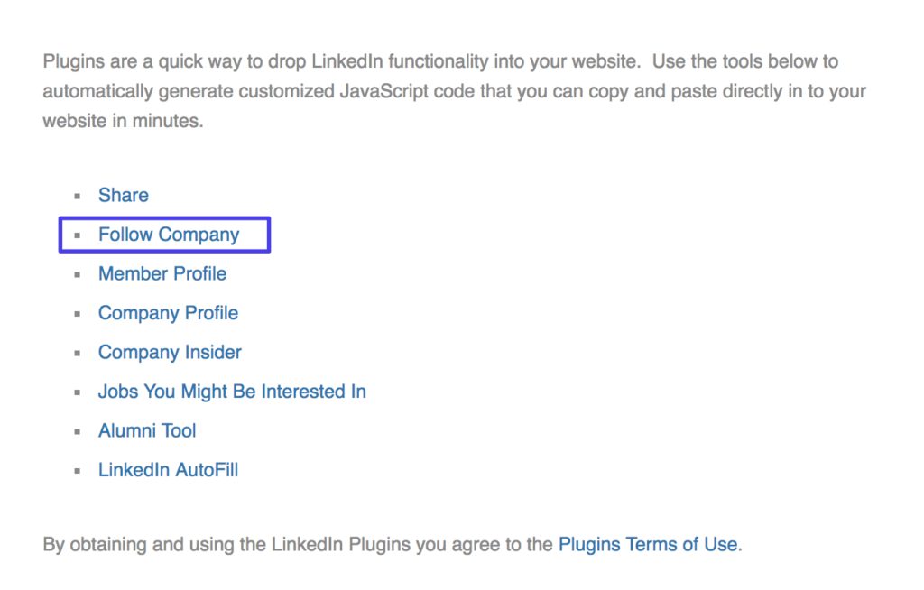Click the bullet marker beside Member Profile
Screen dimensions: 924x590
pos(78,274)
